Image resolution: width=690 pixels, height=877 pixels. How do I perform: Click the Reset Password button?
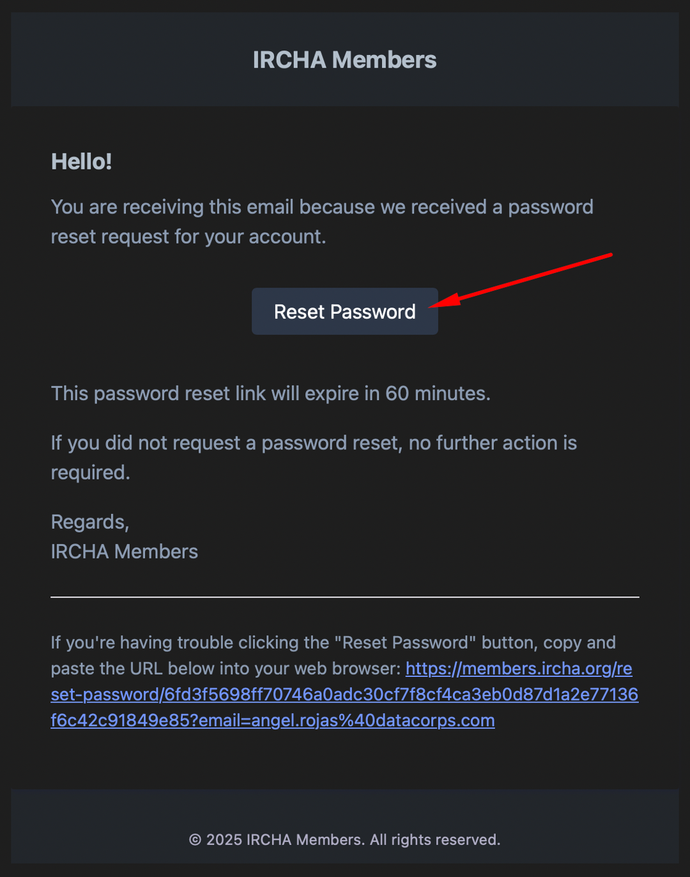coord(344,311)
